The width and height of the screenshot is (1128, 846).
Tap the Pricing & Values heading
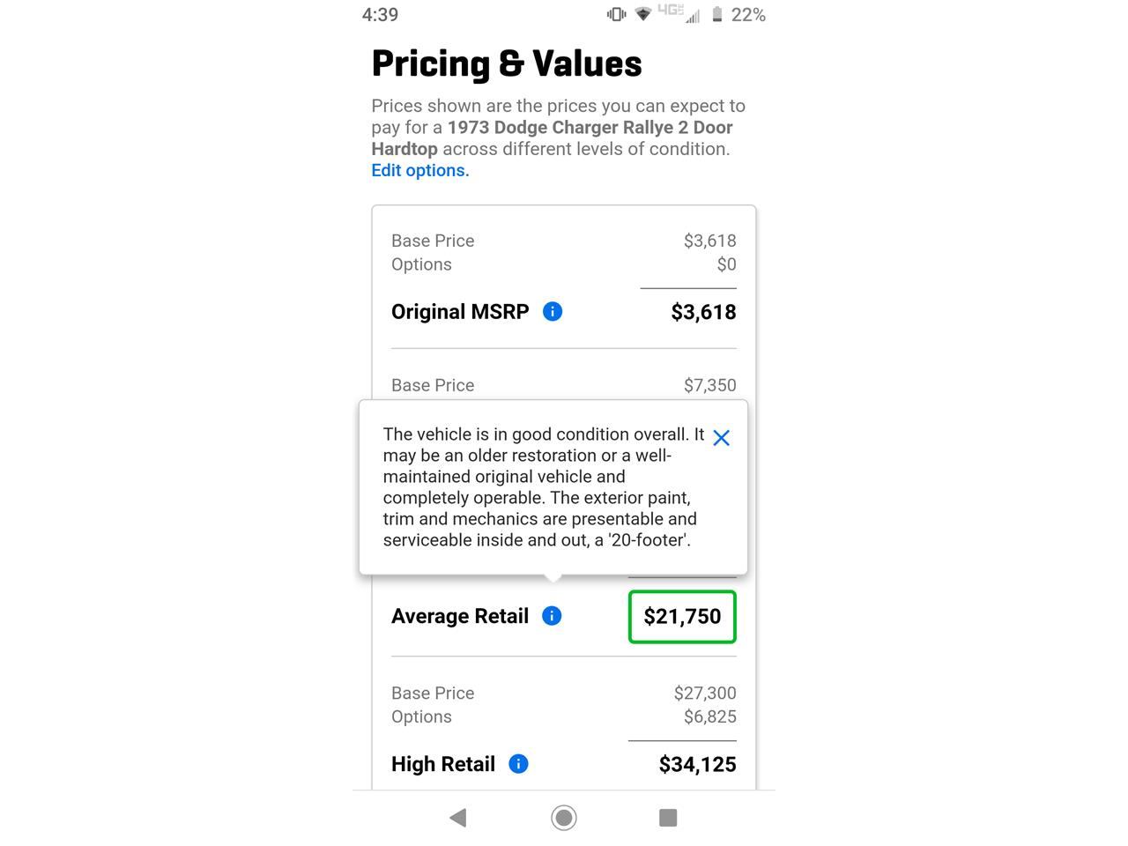[x=507, y=63]
